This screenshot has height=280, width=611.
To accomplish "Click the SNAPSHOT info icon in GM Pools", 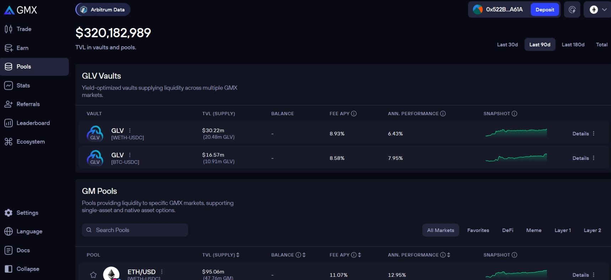I will tap(514, 255).
